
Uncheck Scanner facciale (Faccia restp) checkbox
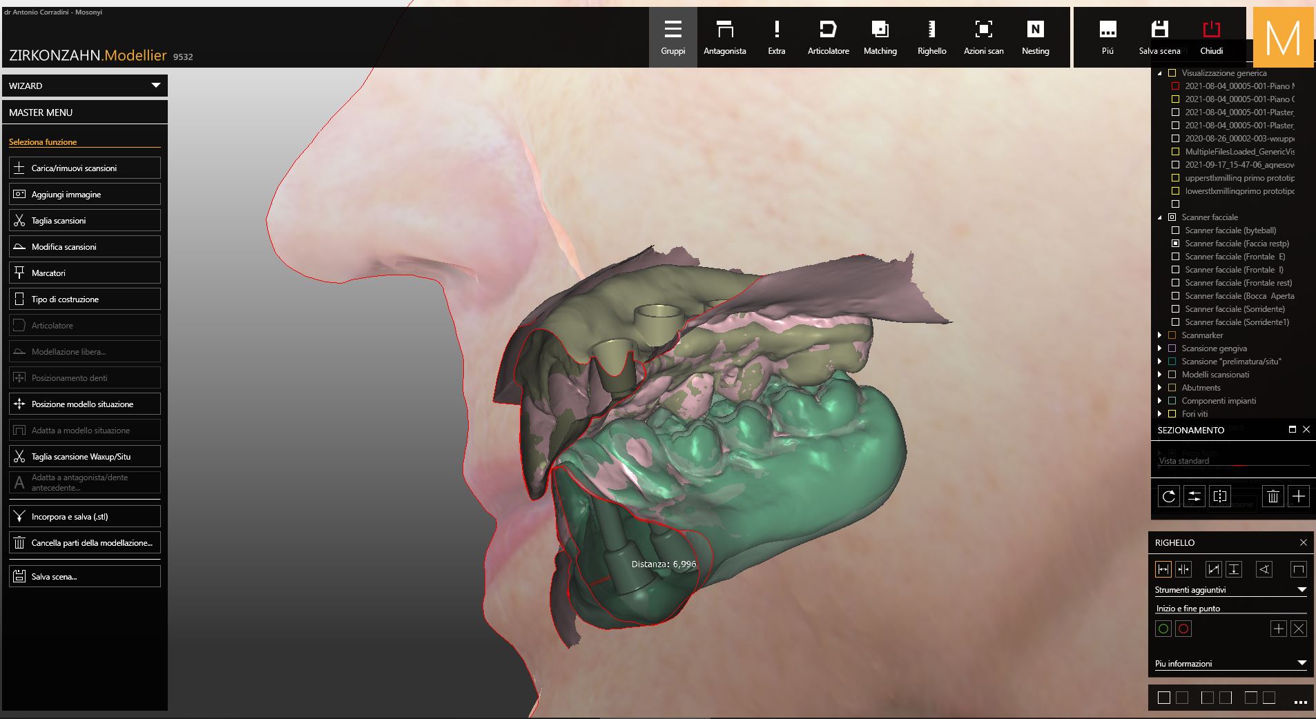click(1175, 244)
